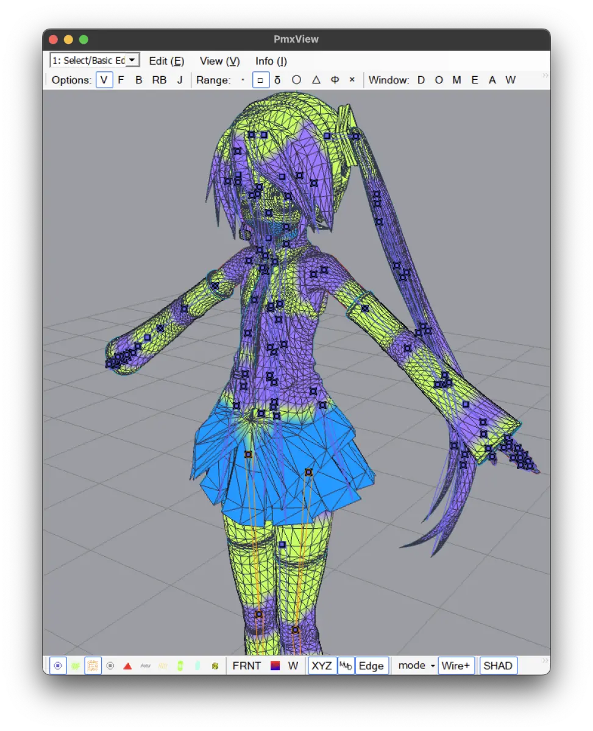Expand top toolbar overflow chevron
Viewport: 593px width, 731px height.
[545, 76]
